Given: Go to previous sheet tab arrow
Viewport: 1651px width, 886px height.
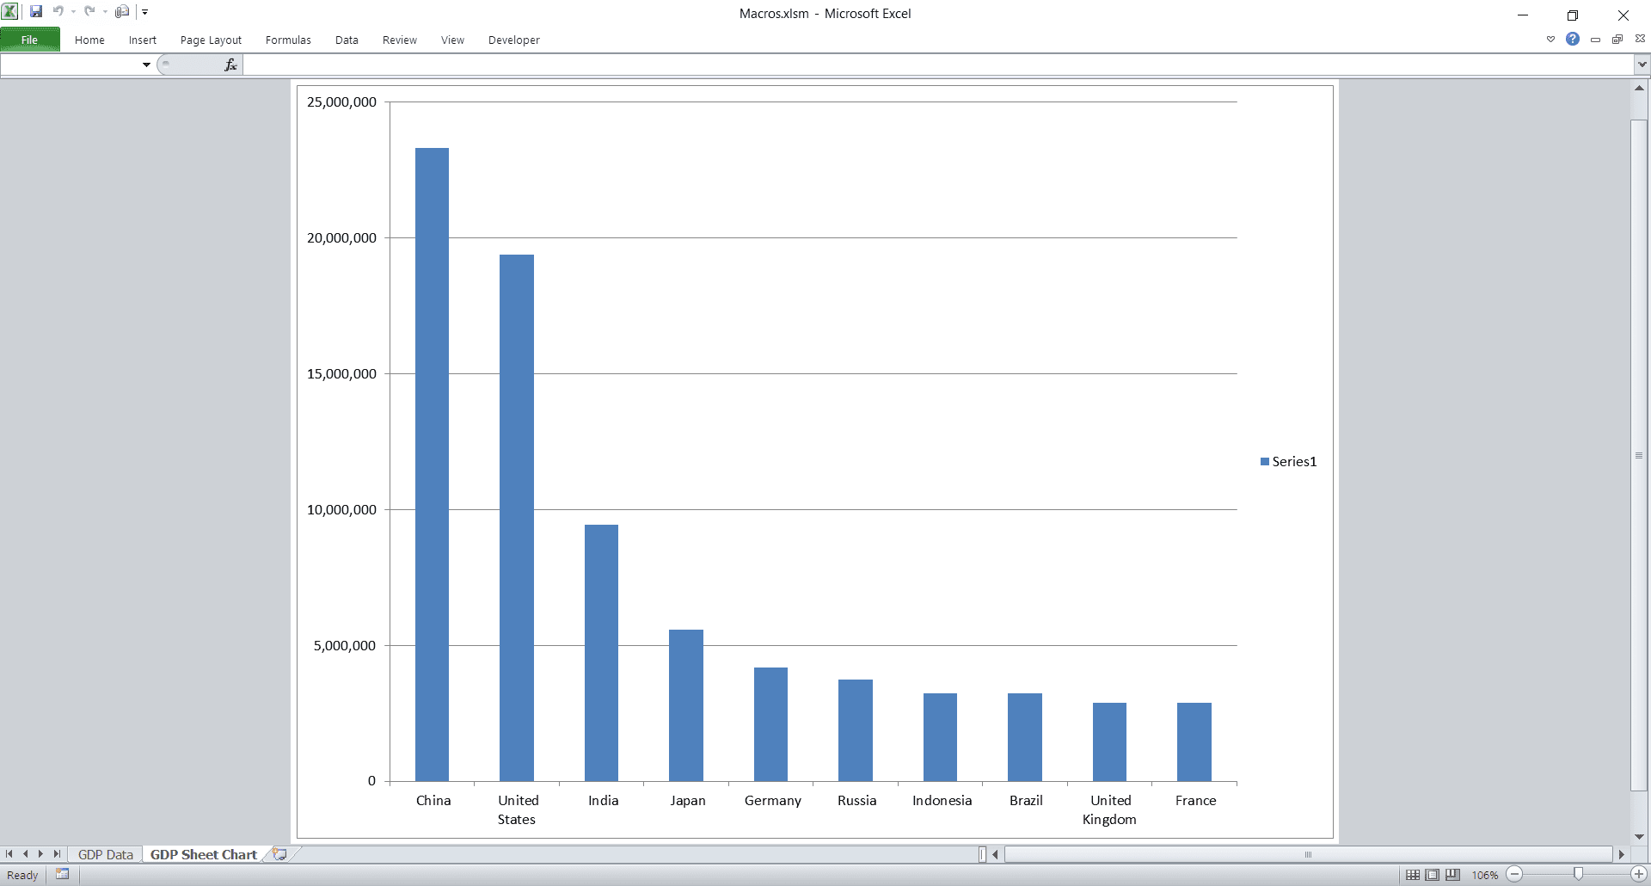Looking at the screenshot, I should (x=25, y=854).
